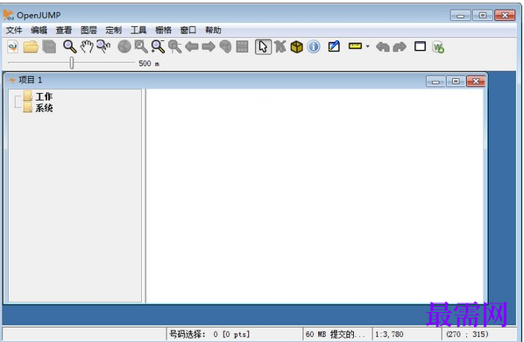Click the Zoom to Selected Items icon
Screen dimensions: 524x342
tap(174, 46)
